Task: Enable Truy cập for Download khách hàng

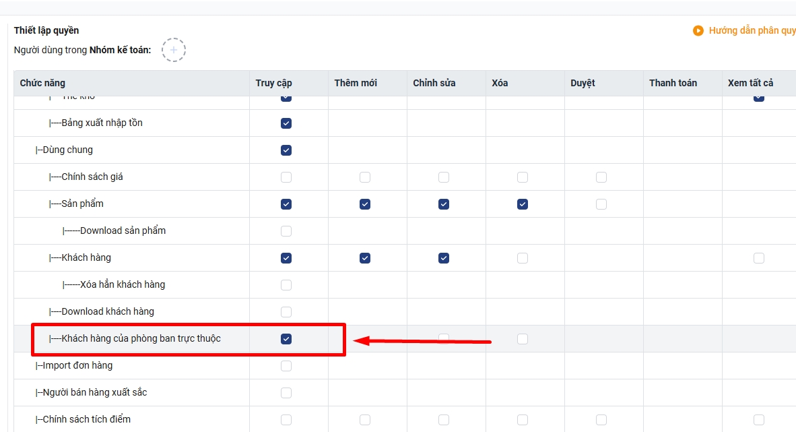Action: coord(286,312)
